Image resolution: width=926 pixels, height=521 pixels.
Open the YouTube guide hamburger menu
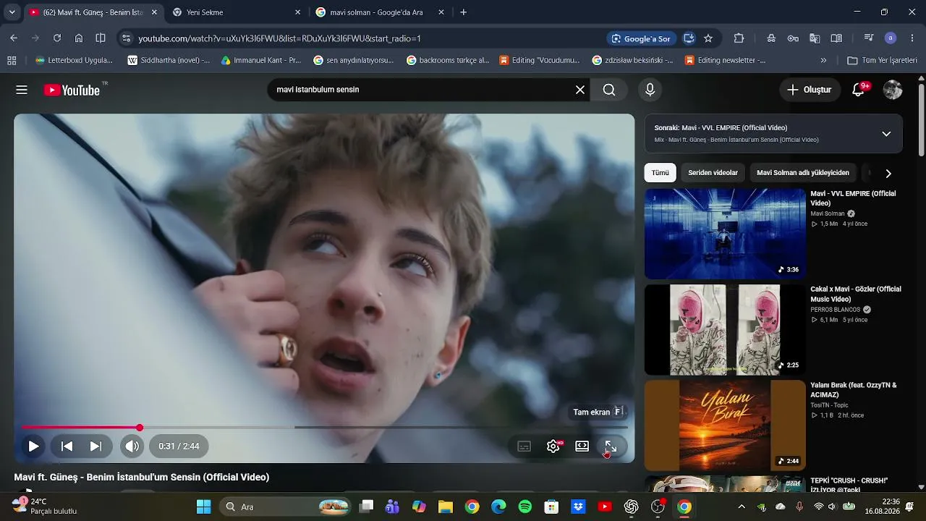click(22, 90)
